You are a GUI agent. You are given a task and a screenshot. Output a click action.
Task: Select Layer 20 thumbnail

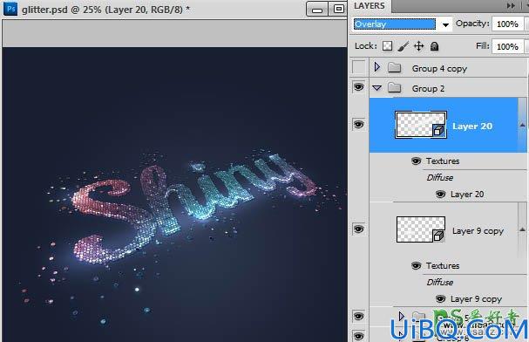click(x=421, y=125)
